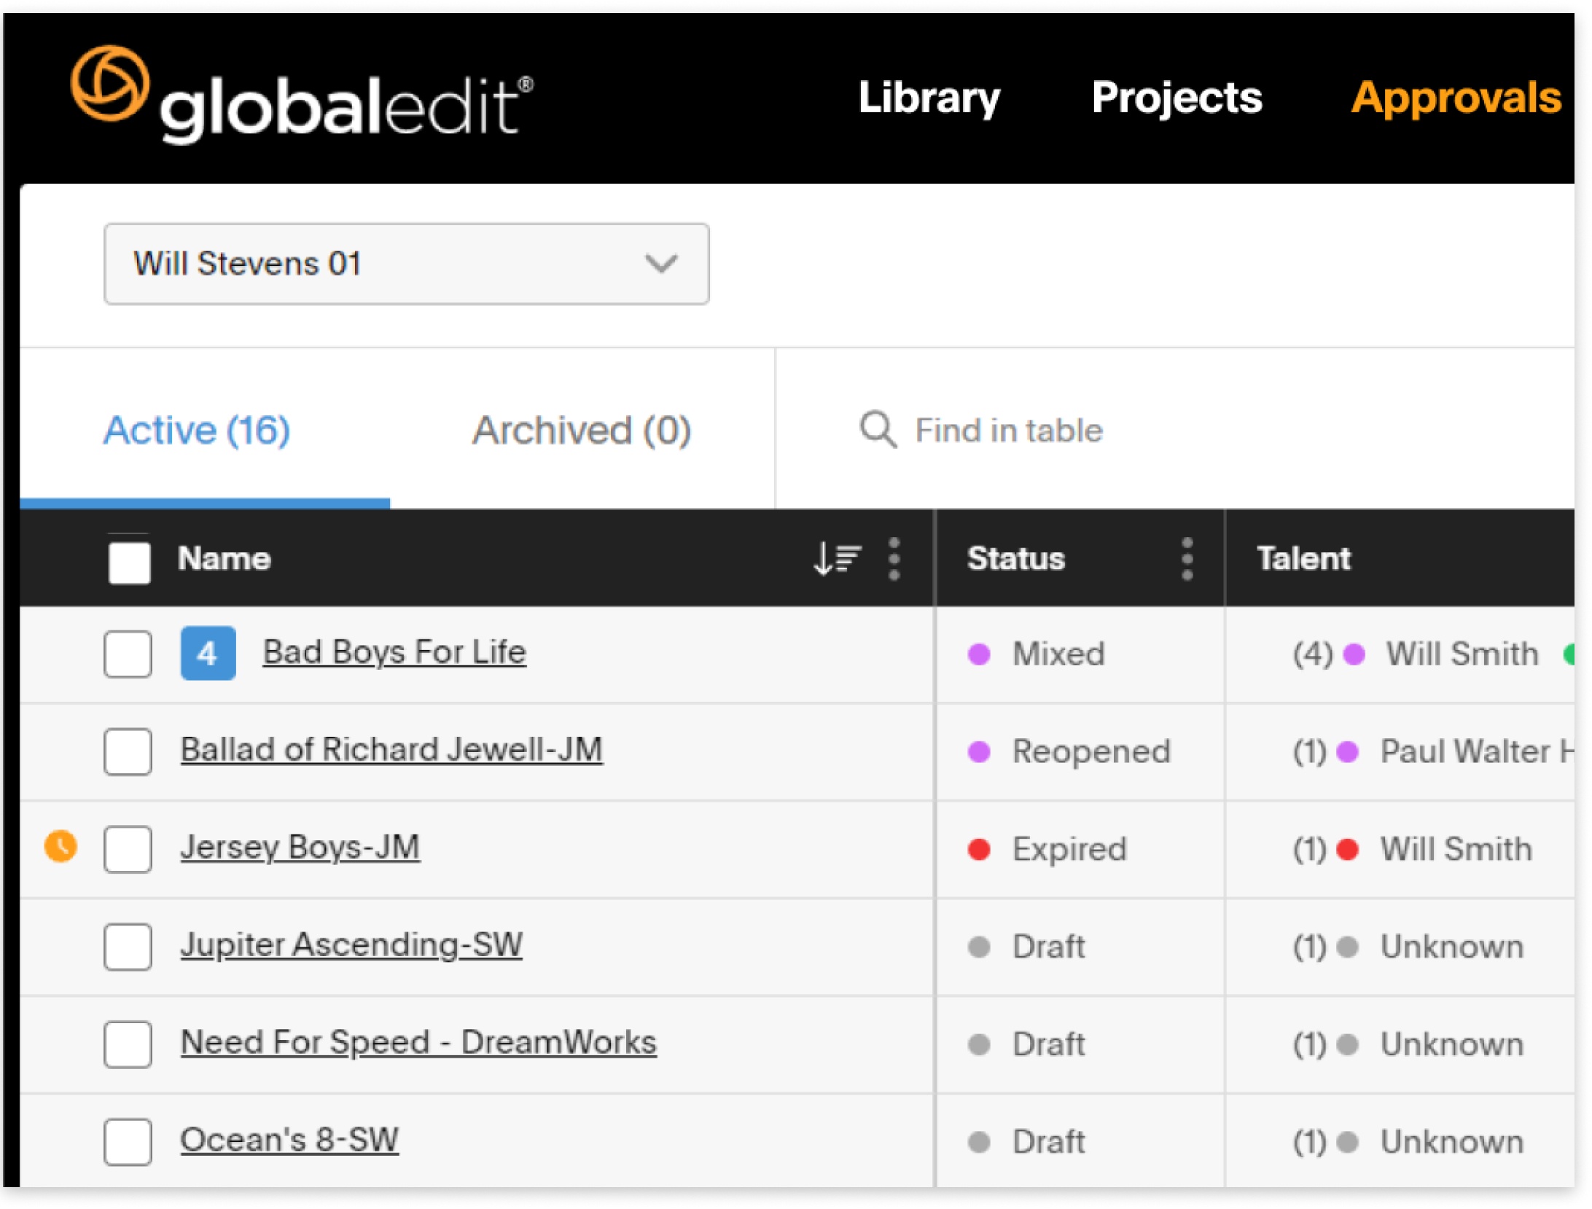Click the blue 4 badge icon
Screen dimensions: 1592x1209
208,653
